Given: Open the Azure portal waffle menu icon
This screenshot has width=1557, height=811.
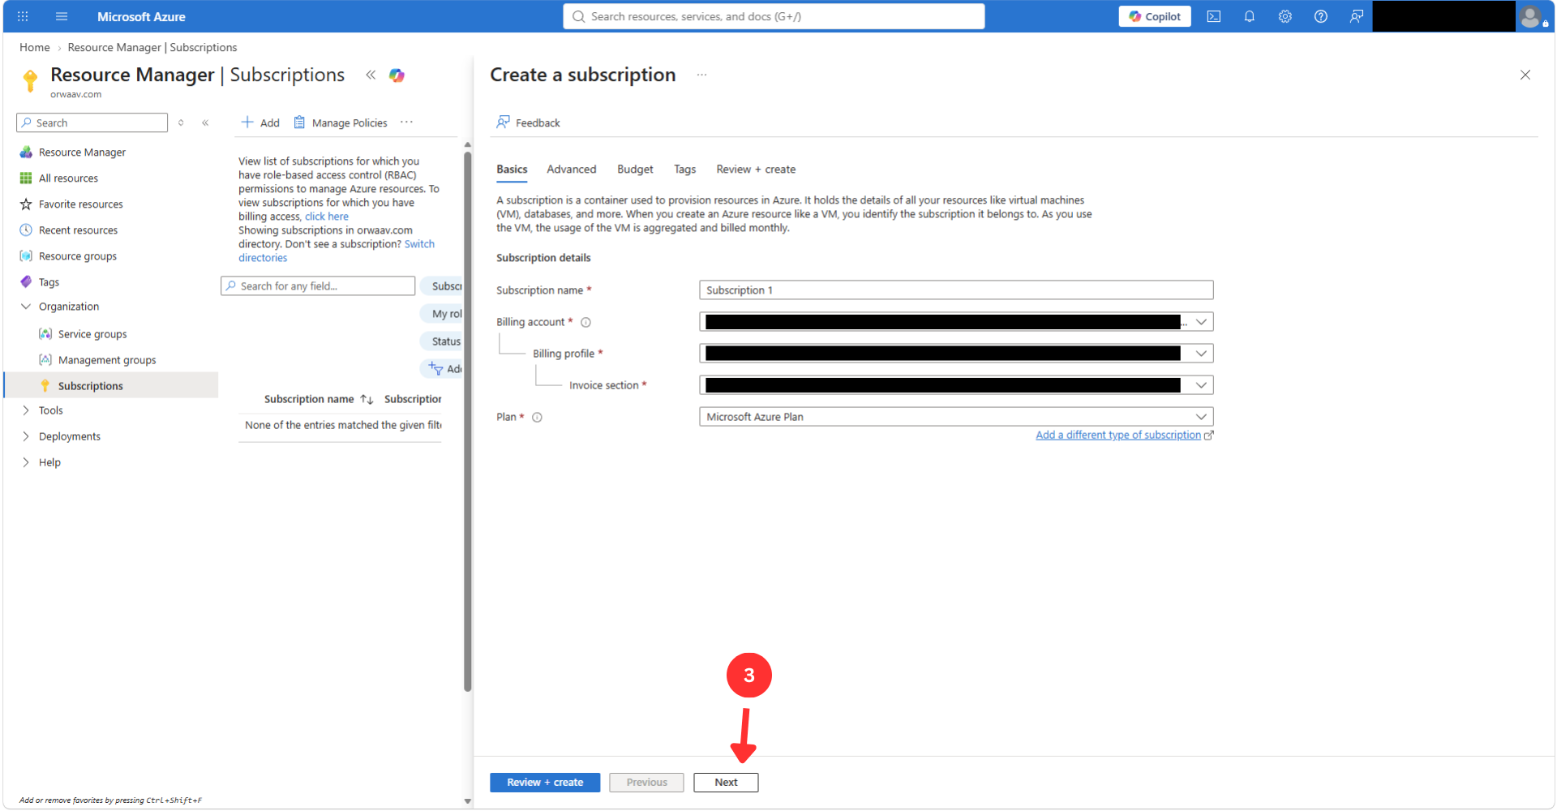Looking at the screenshot, I should (x=23, y=16).
